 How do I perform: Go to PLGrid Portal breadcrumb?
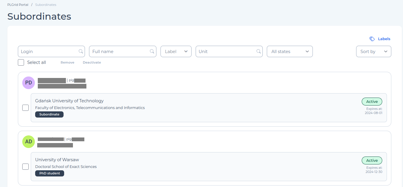18,5
